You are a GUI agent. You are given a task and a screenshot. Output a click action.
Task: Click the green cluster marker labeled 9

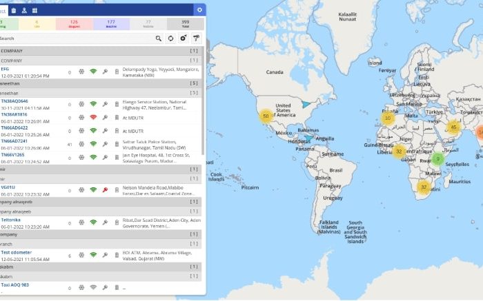coord(437,159)
